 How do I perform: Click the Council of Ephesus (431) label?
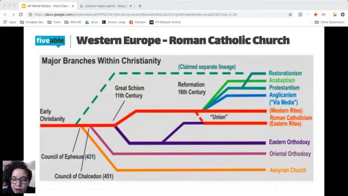click(69, 157)
